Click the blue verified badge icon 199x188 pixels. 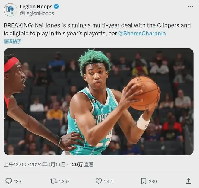[56, 6]
